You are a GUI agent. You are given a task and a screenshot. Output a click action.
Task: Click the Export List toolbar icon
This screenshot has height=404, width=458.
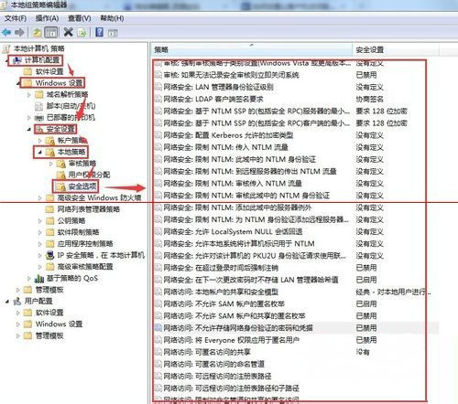tap(82, 32)
